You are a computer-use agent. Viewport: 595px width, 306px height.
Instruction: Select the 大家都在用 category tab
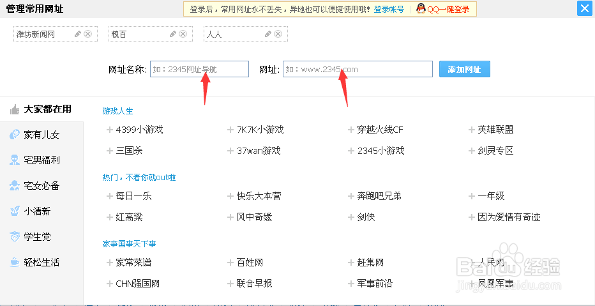(41, 109)
